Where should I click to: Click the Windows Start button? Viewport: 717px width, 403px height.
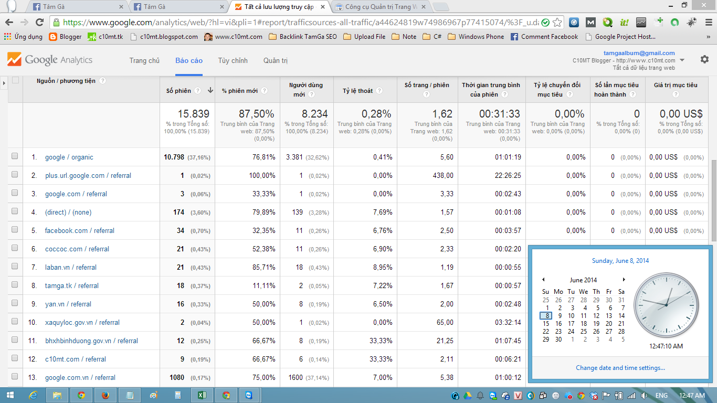[x=10, y=395]
